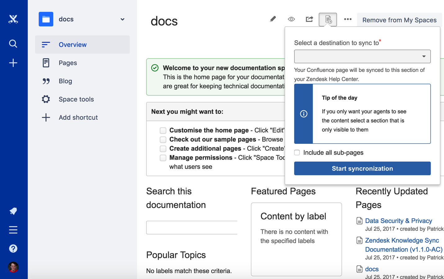The width and height of the screenshot is (444, 279).
Task: Click the Search this documentation input field
Action: click(x=192, y=228)
